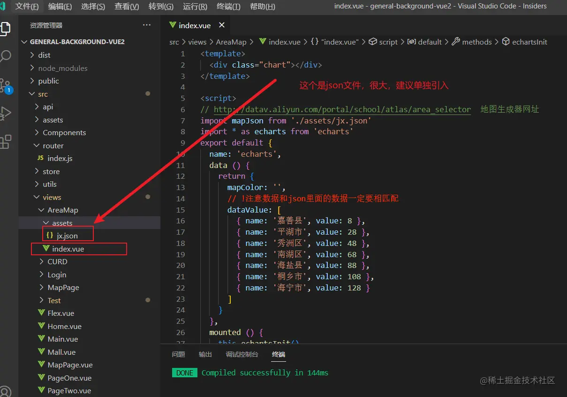Open the 终端(T) menu

(228, 6)
